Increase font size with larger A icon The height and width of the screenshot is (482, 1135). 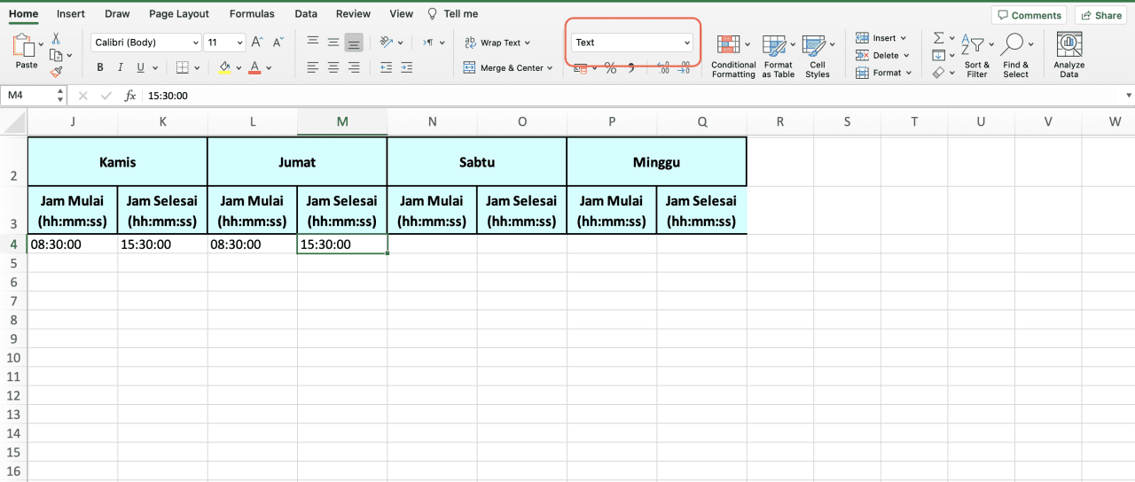257,43
